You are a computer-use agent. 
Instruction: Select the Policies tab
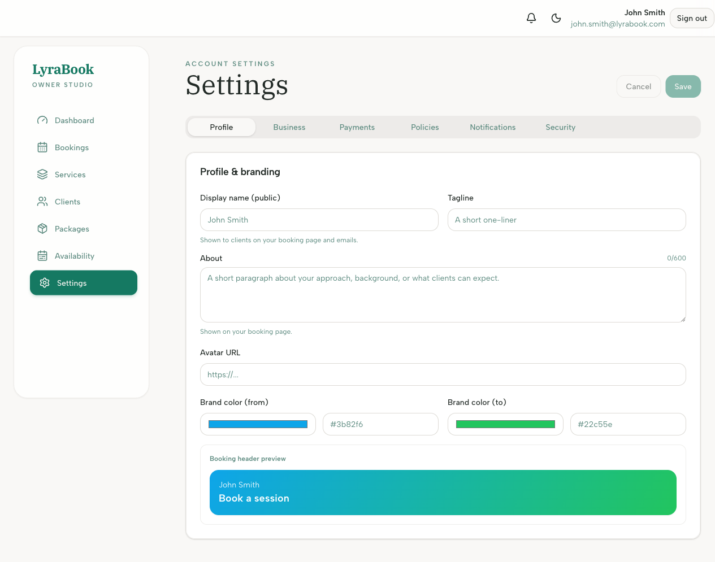click(424, 127)
